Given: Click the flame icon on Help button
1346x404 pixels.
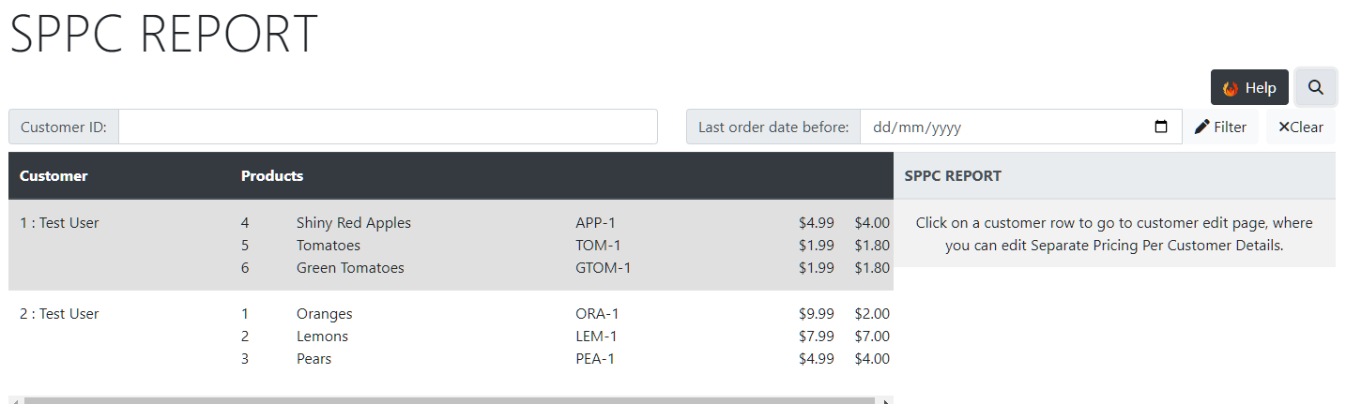Looking at the screenshot, I should [x=1231, y=88].
